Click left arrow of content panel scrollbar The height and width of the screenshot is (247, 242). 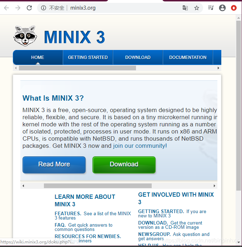[23, 186]
